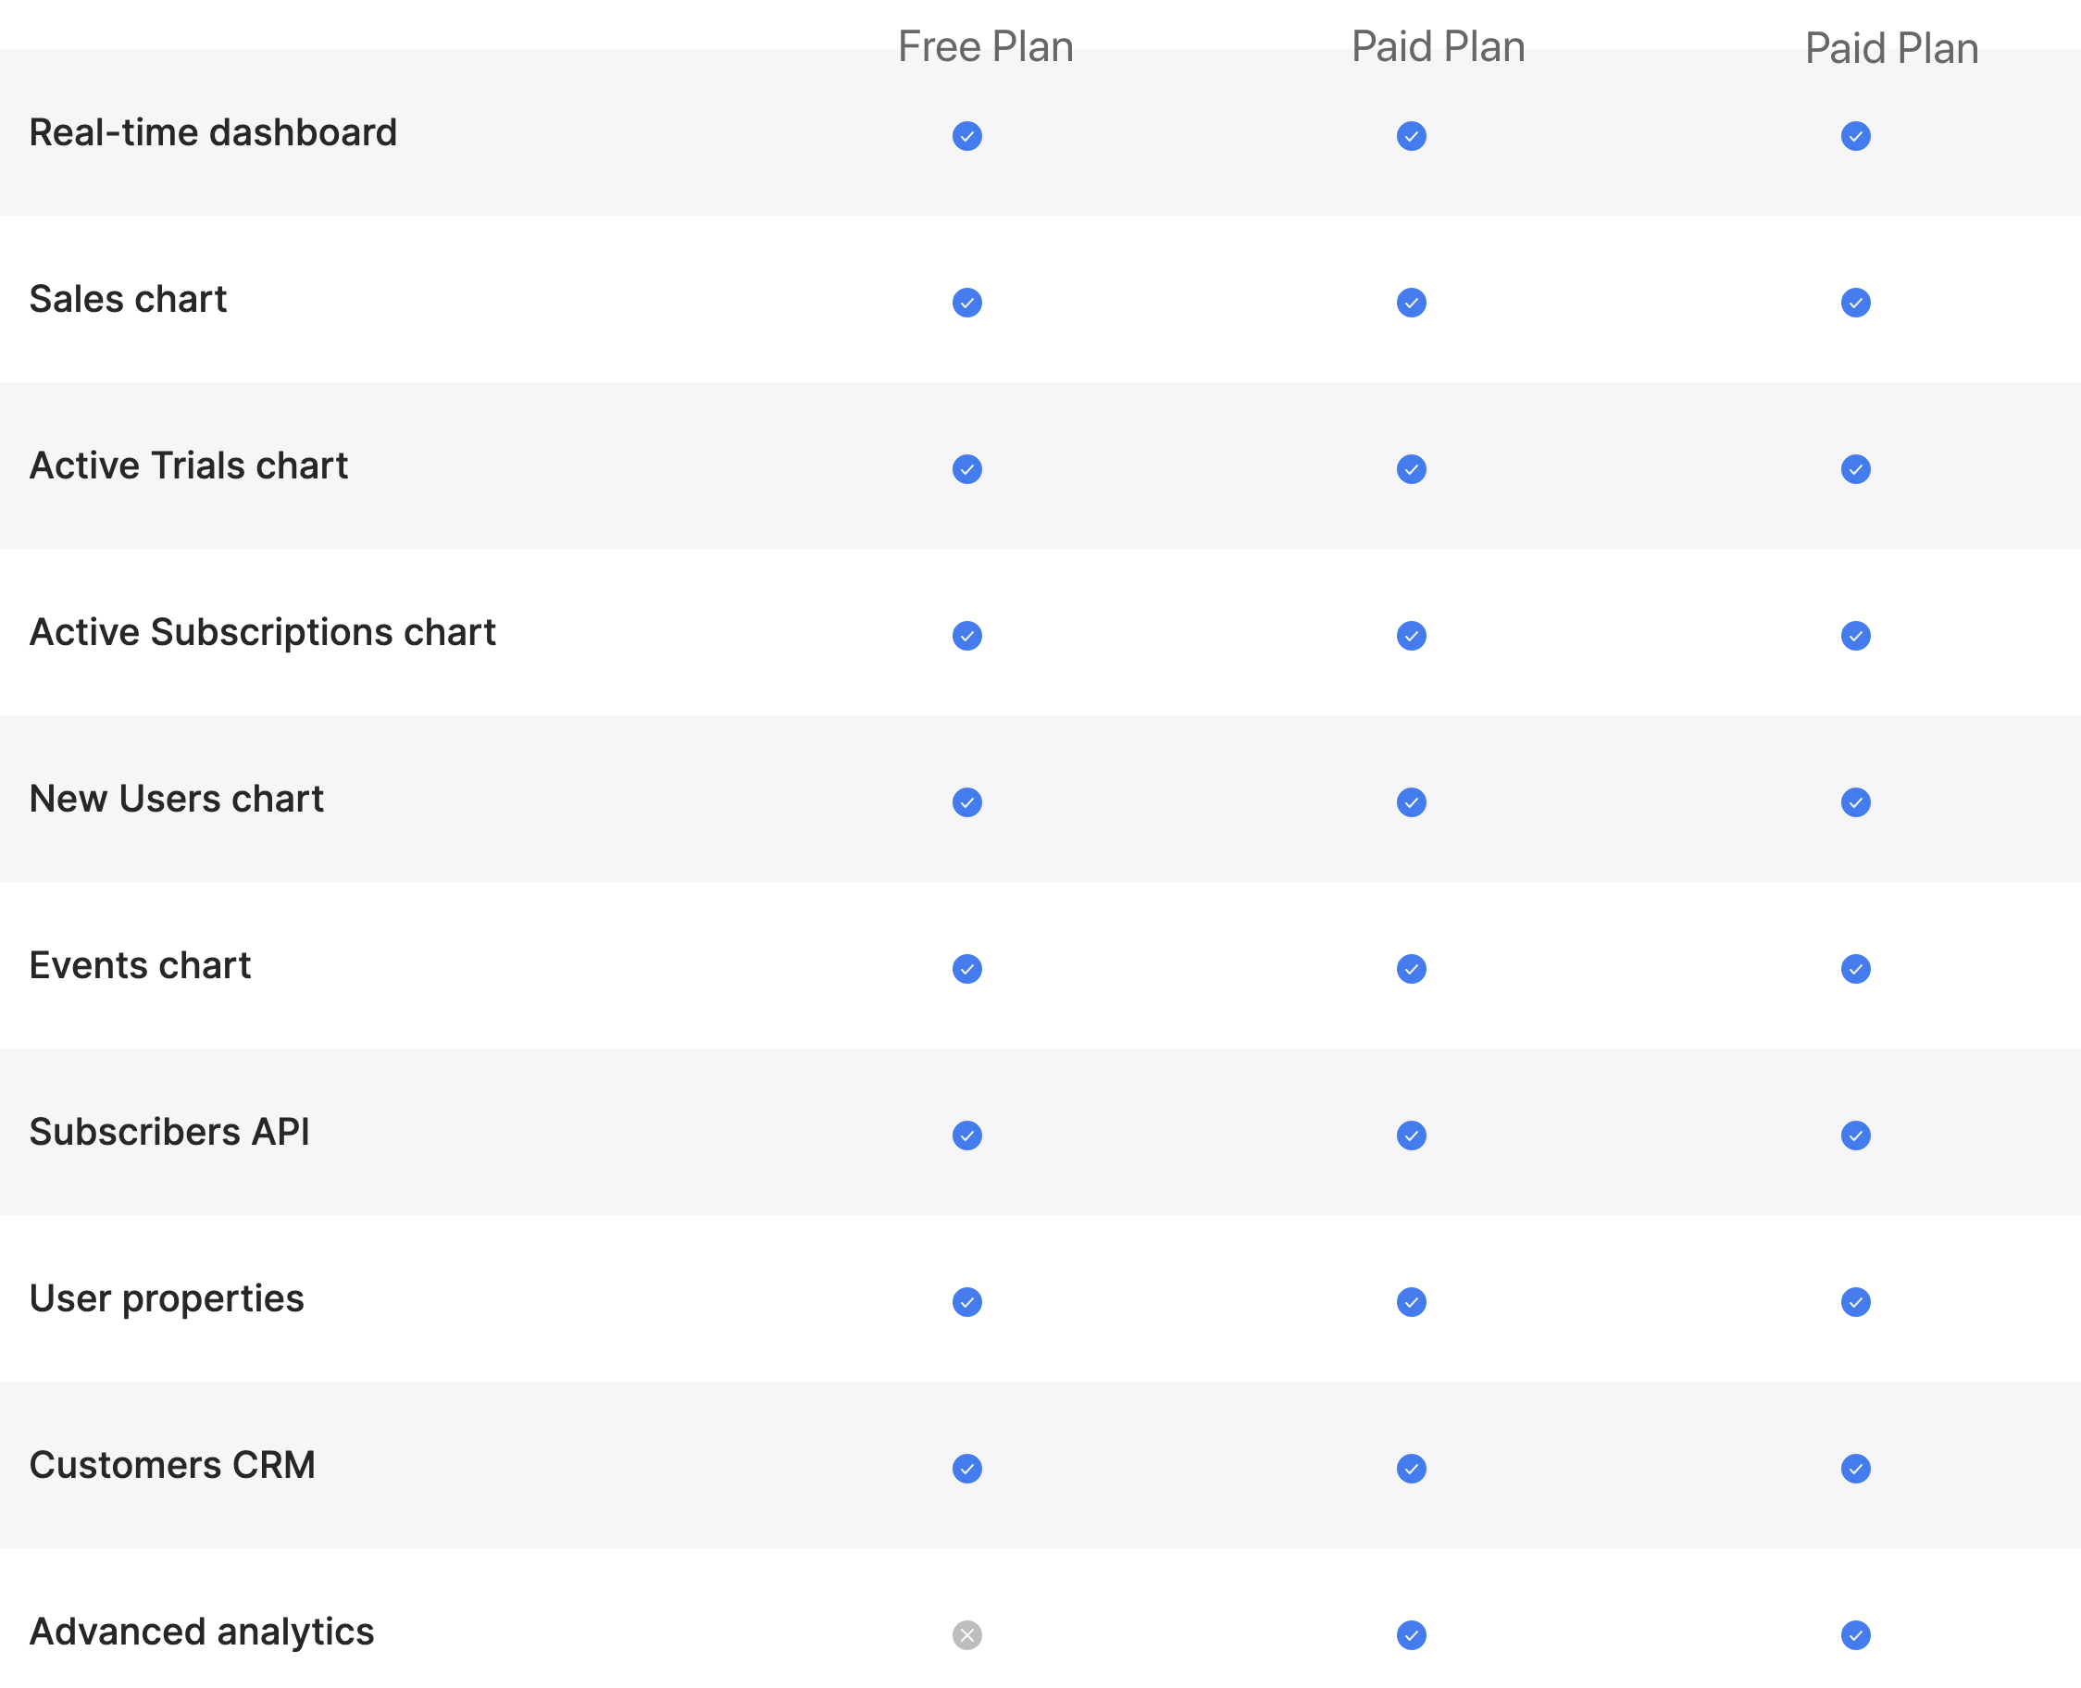
Task: Click the Real-time dashboard feature label
Action: [x=213, y=132]
